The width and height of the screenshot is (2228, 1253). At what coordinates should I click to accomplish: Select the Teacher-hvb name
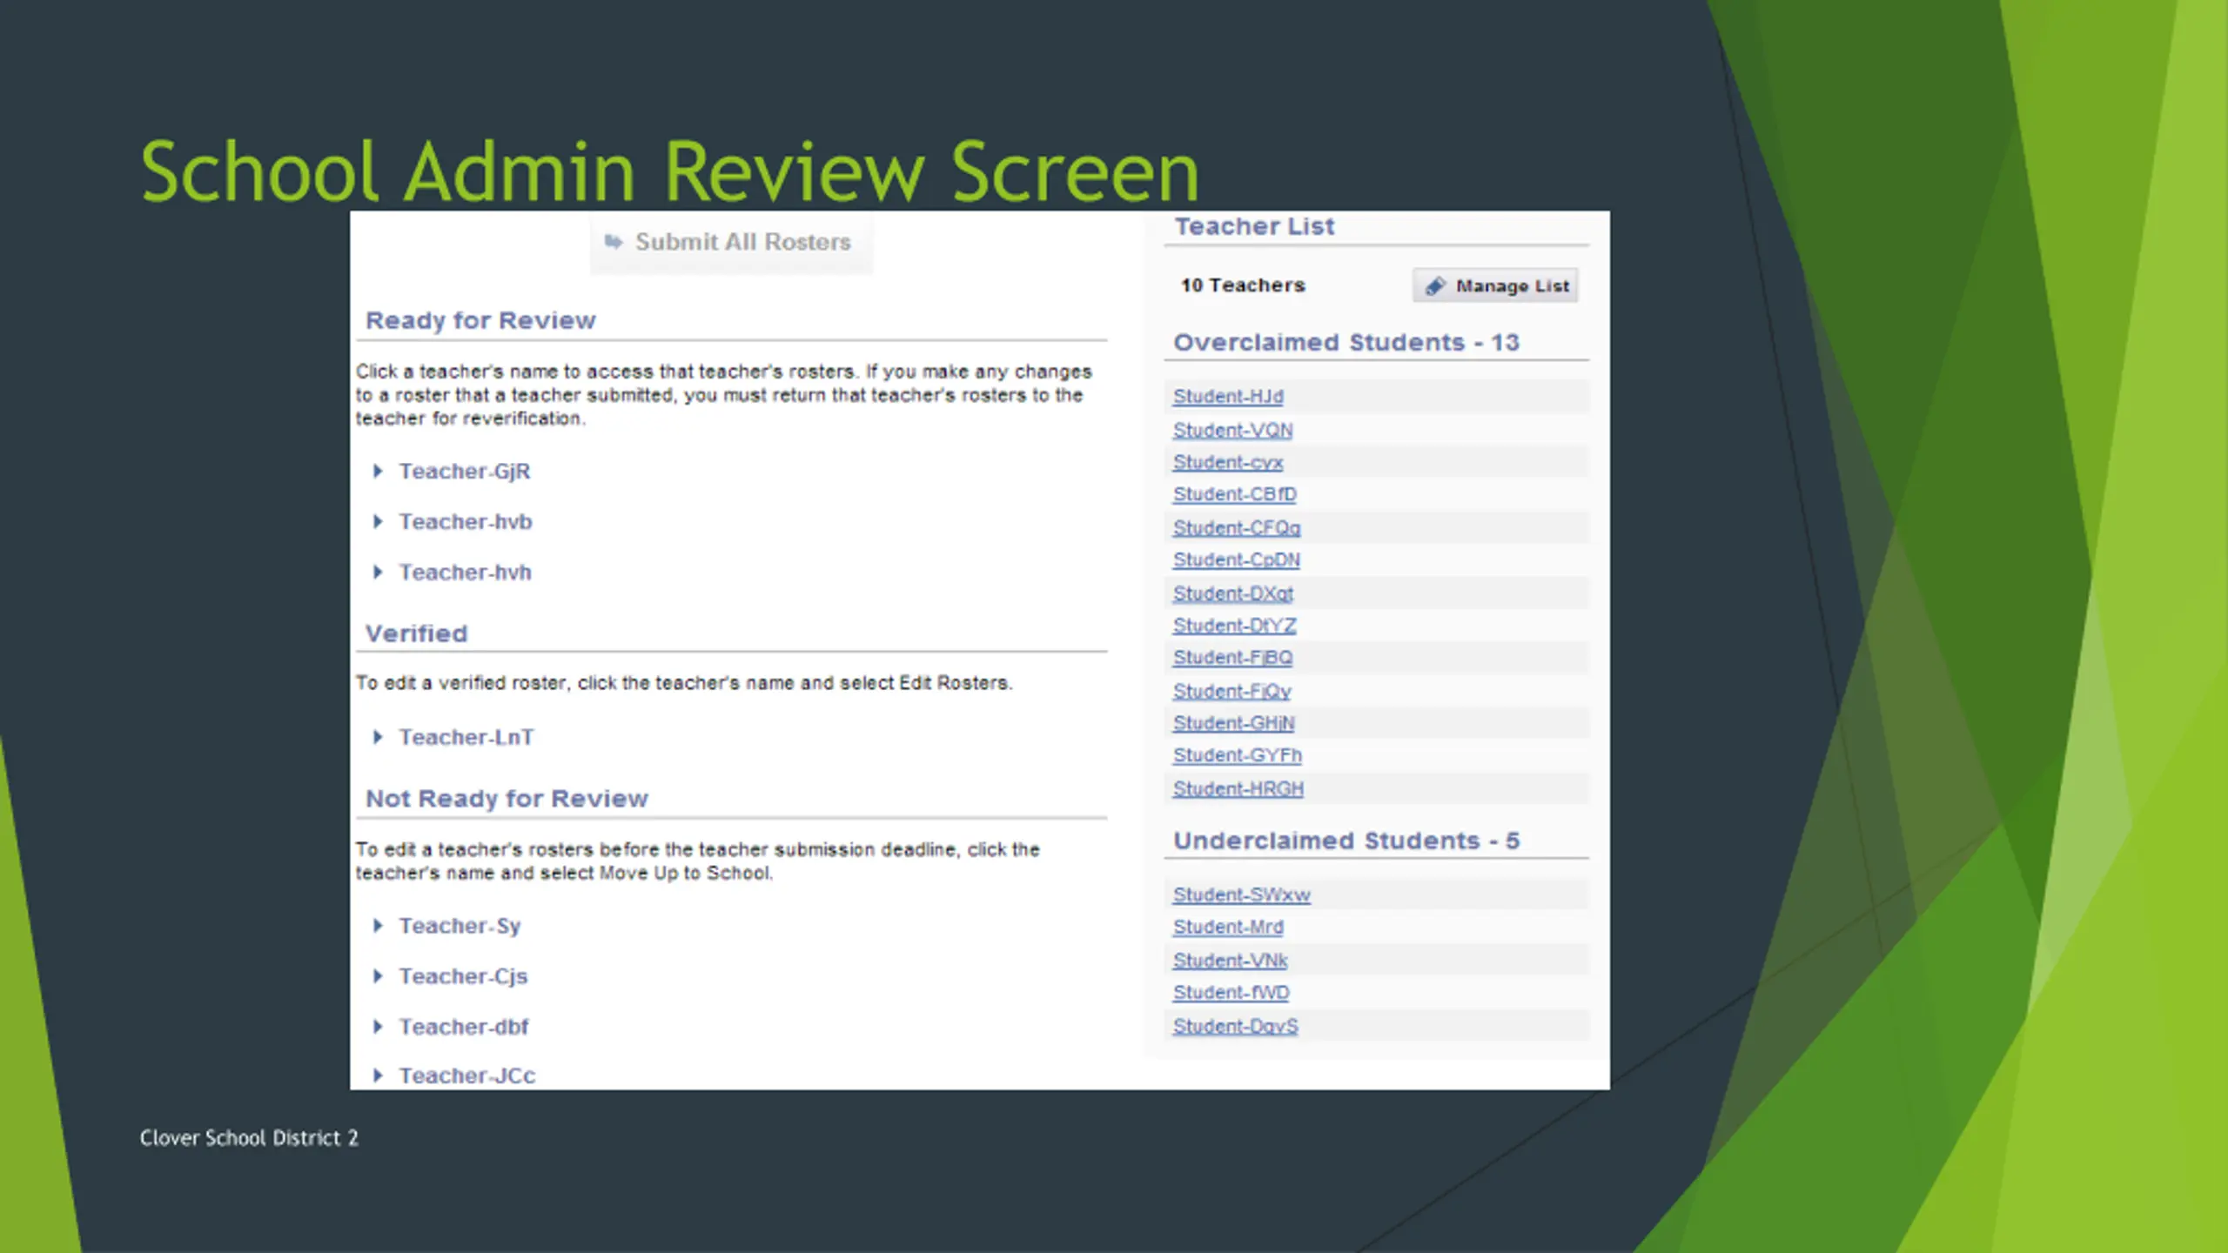point(466,522)
